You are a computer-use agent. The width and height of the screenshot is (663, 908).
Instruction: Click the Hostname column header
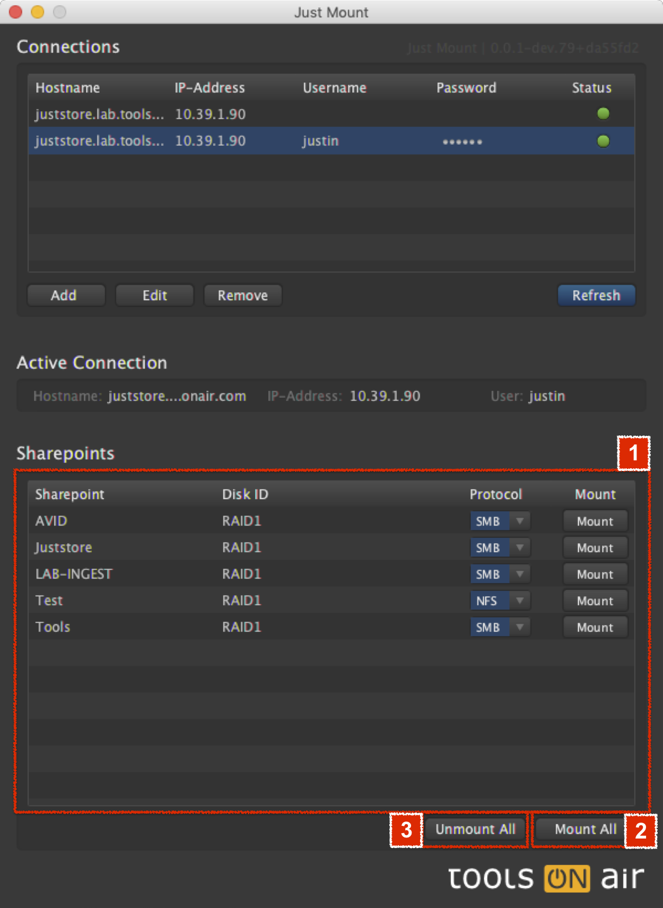coord(67,88)
